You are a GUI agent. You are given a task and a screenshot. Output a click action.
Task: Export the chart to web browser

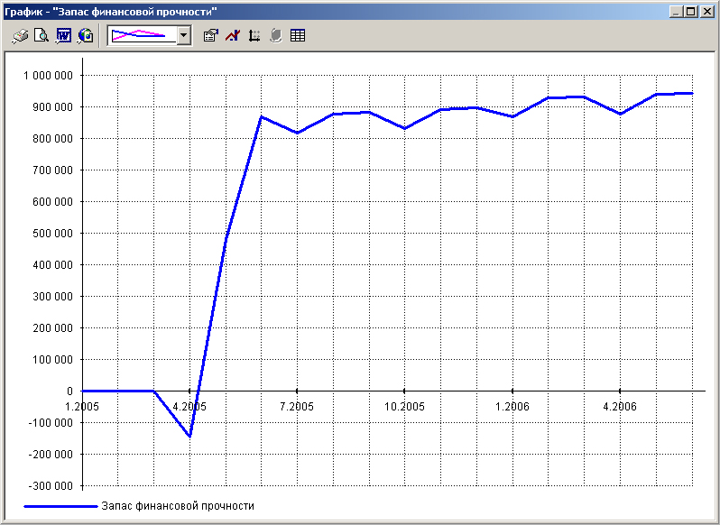[86, 36]
